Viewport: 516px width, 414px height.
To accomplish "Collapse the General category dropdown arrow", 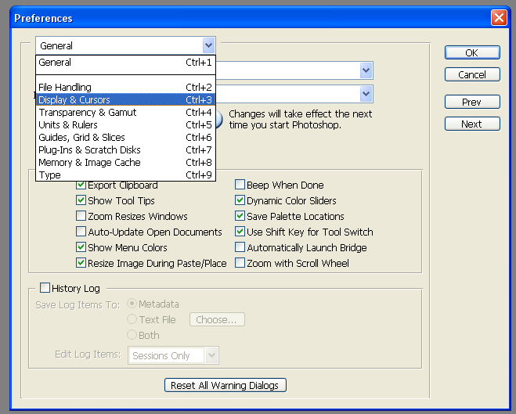I will tap(208, 45).
